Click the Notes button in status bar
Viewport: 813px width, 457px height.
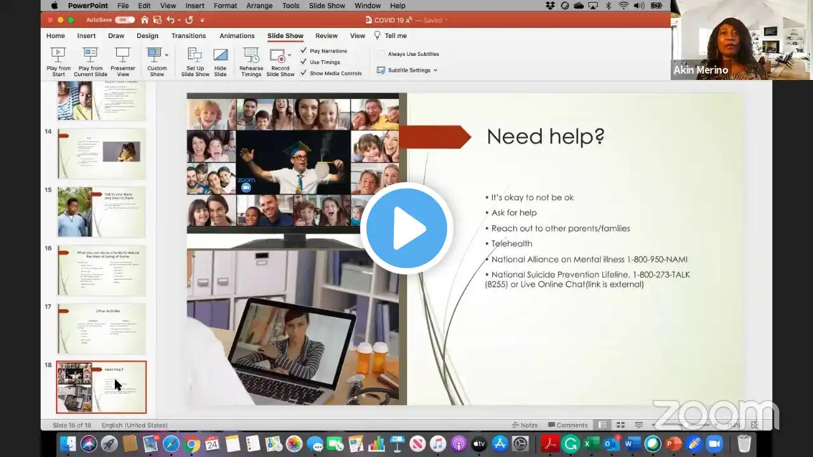click(x=525, y=425)
